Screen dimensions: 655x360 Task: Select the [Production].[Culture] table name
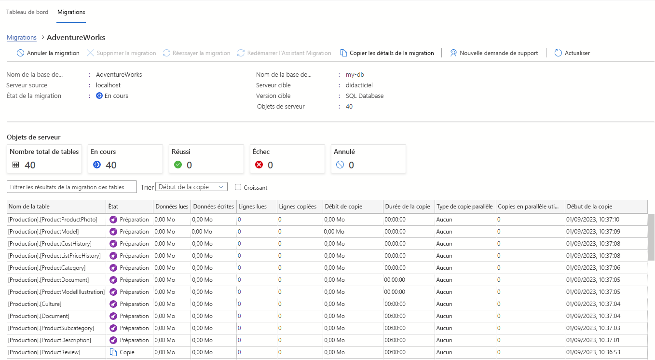pyautogui.click(x=35, y=304)
